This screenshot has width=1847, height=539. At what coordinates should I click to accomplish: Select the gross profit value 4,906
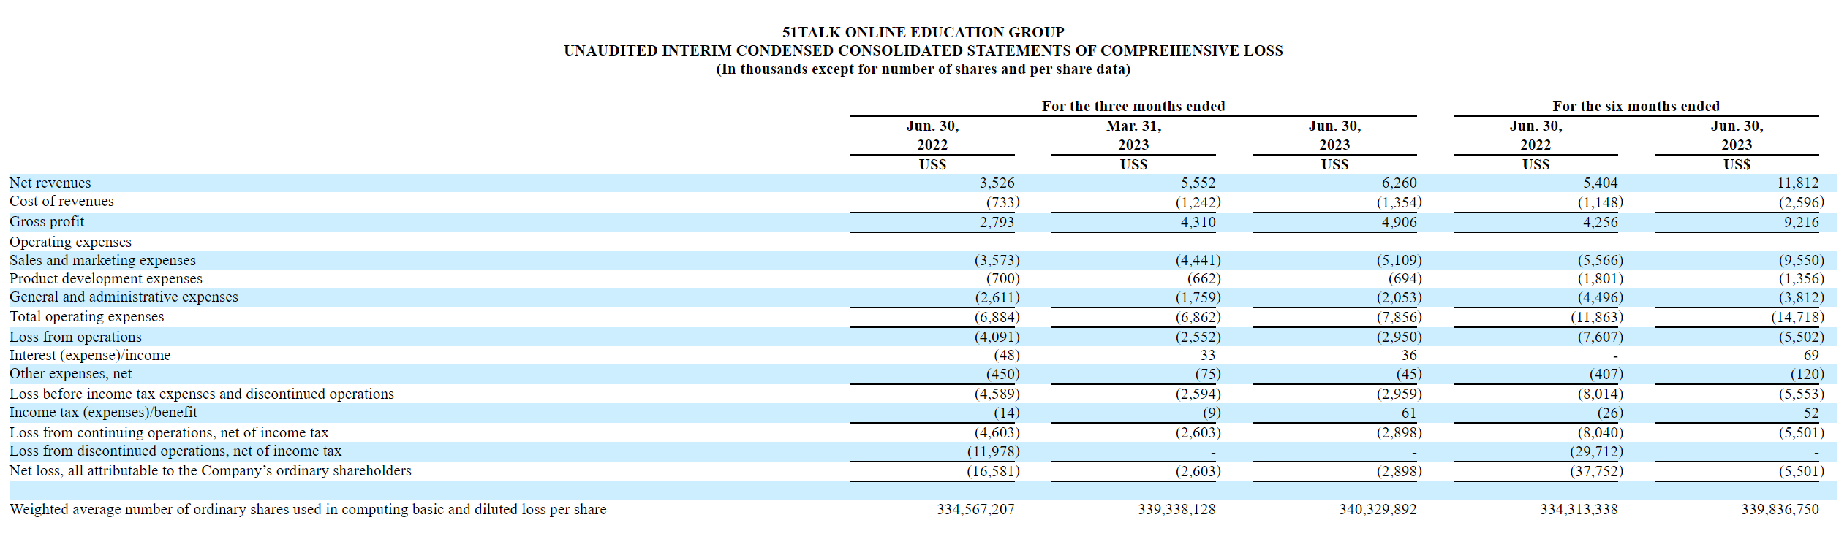(1398, 222)
